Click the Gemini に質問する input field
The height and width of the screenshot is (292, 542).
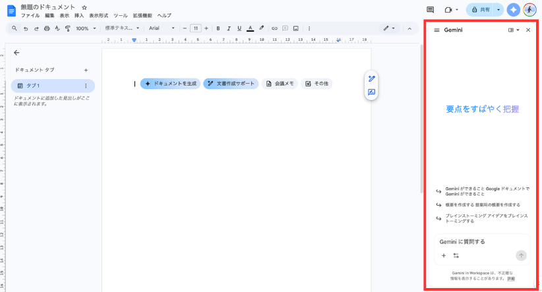pyautogui.click(x=482, y=242)
